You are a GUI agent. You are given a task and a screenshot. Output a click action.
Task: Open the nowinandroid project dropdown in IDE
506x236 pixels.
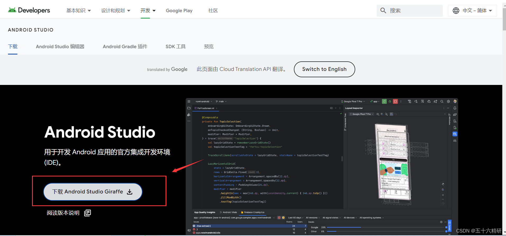pos(204,101)
